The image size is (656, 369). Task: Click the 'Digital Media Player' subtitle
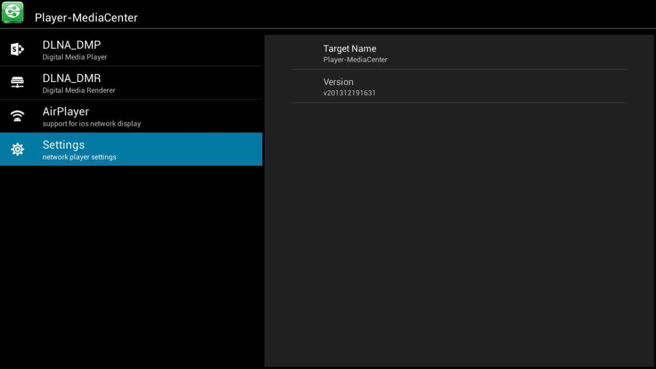click(x=75, y=57)
